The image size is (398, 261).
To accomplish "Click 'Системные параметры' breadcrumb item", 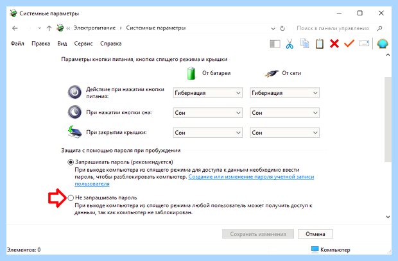I will [x=155, y=28].
